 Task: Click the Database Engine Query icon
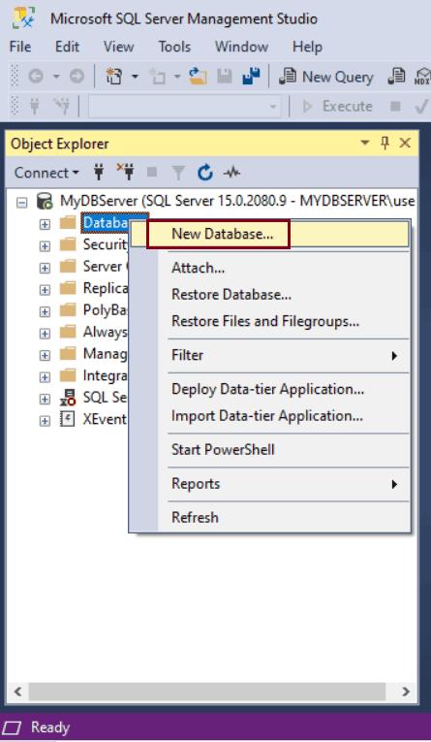point(396,77)
